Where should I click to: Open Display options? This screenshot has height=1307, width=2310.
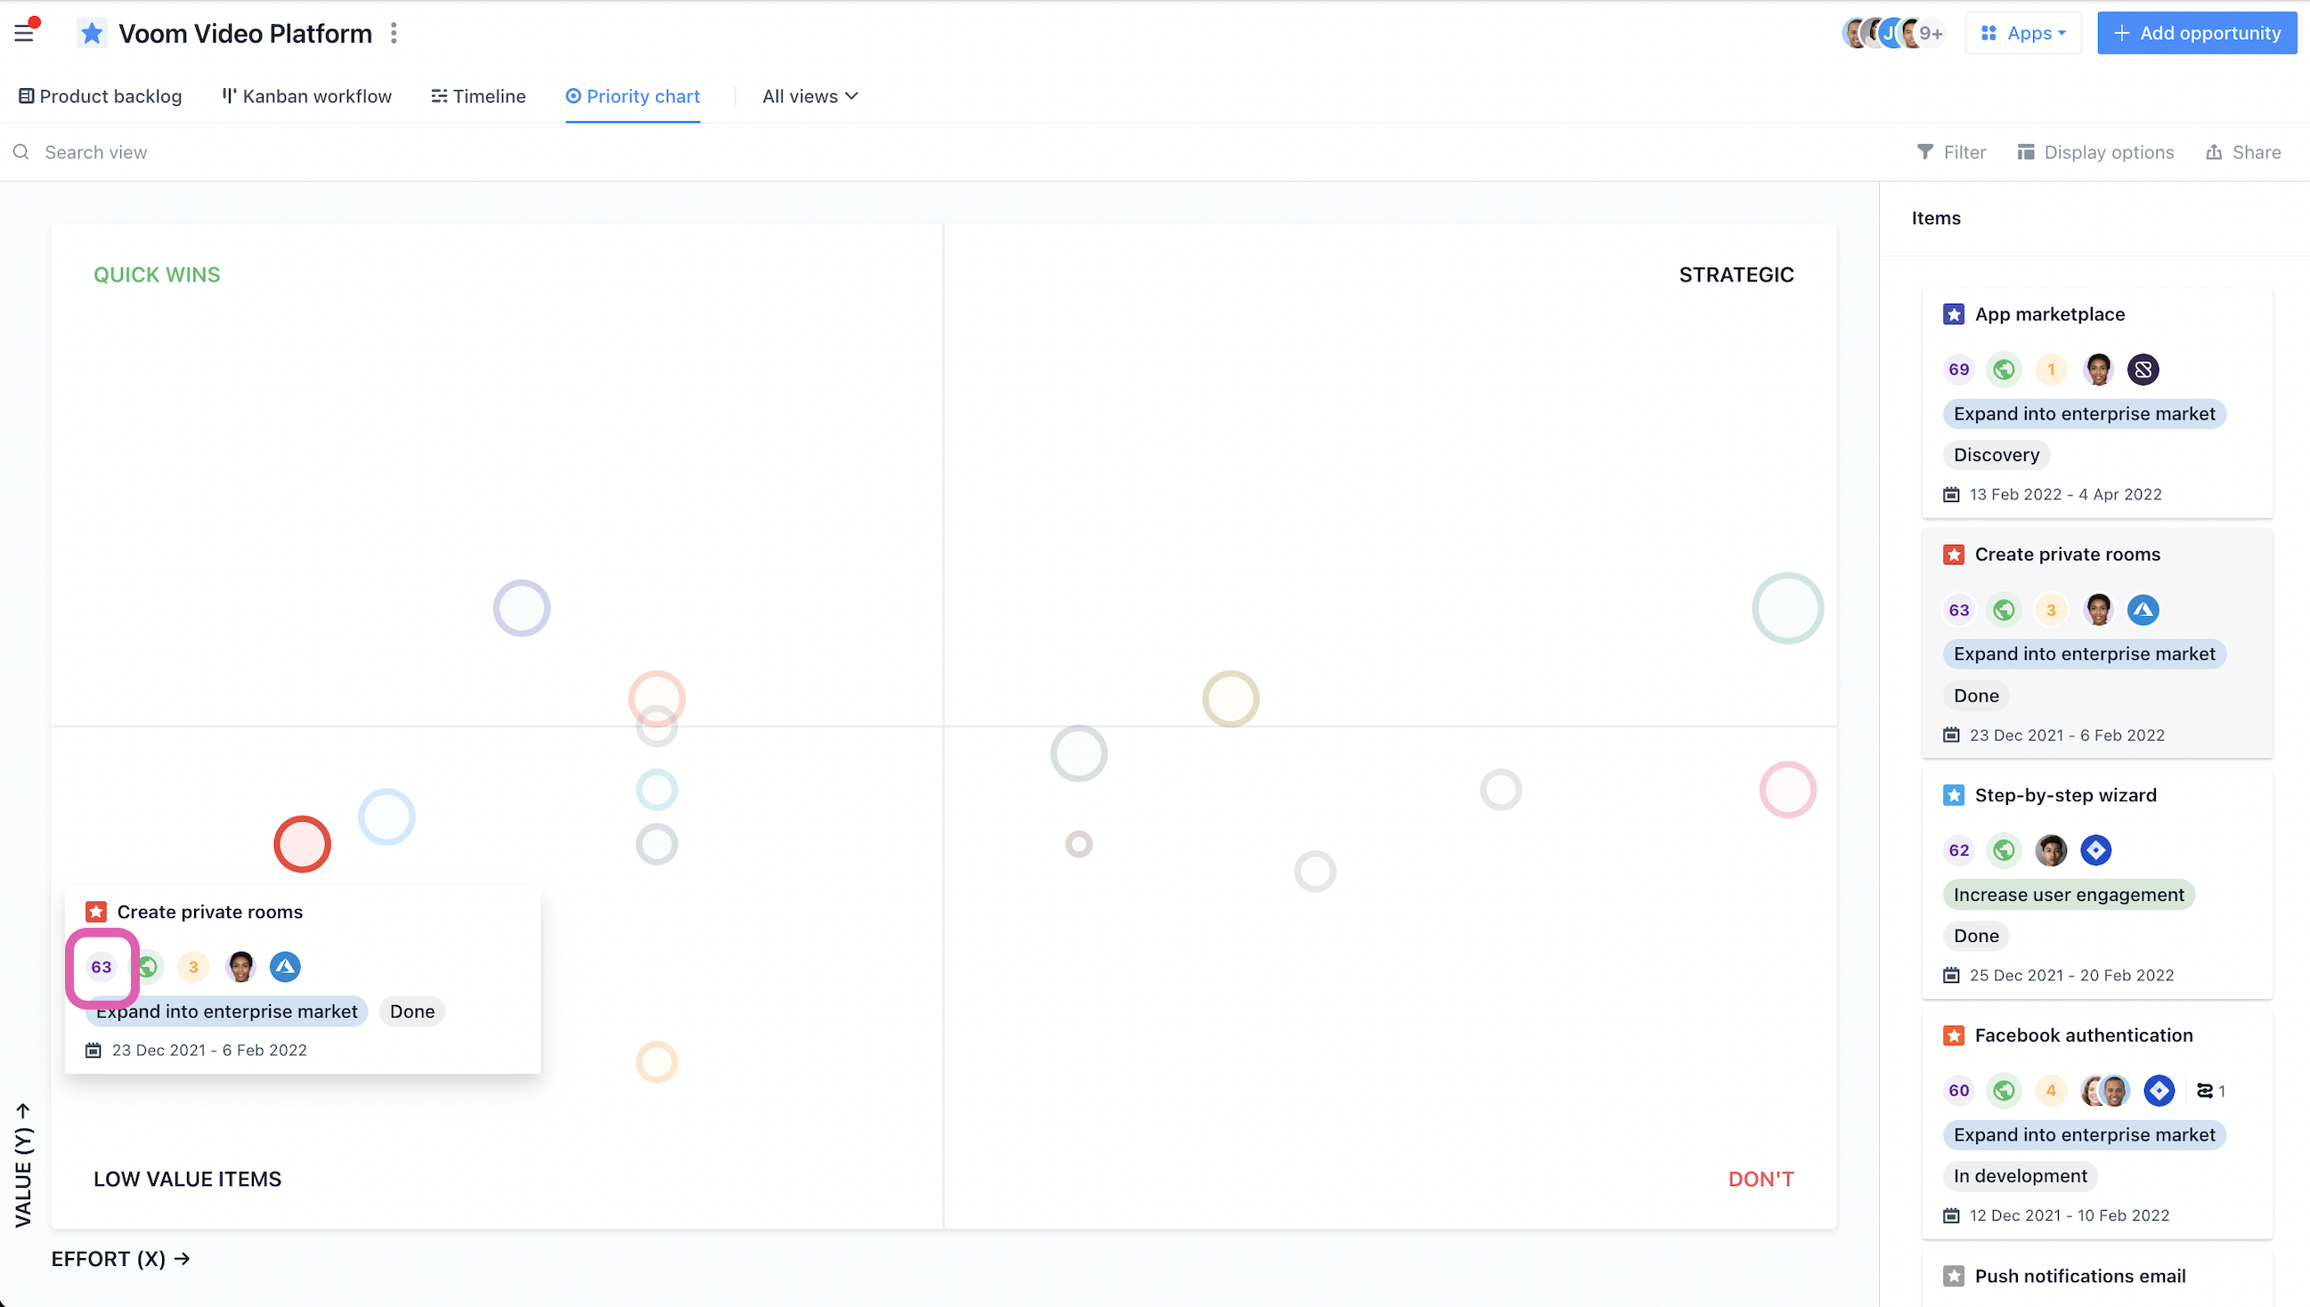click(x=2096, y=152)
